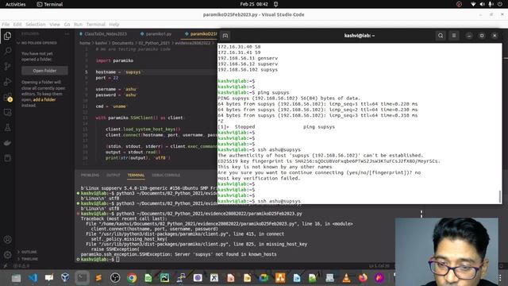The image size is (508, 286).
Task: Open the Accounts icon in activity bar
Action: coord(7,240)
